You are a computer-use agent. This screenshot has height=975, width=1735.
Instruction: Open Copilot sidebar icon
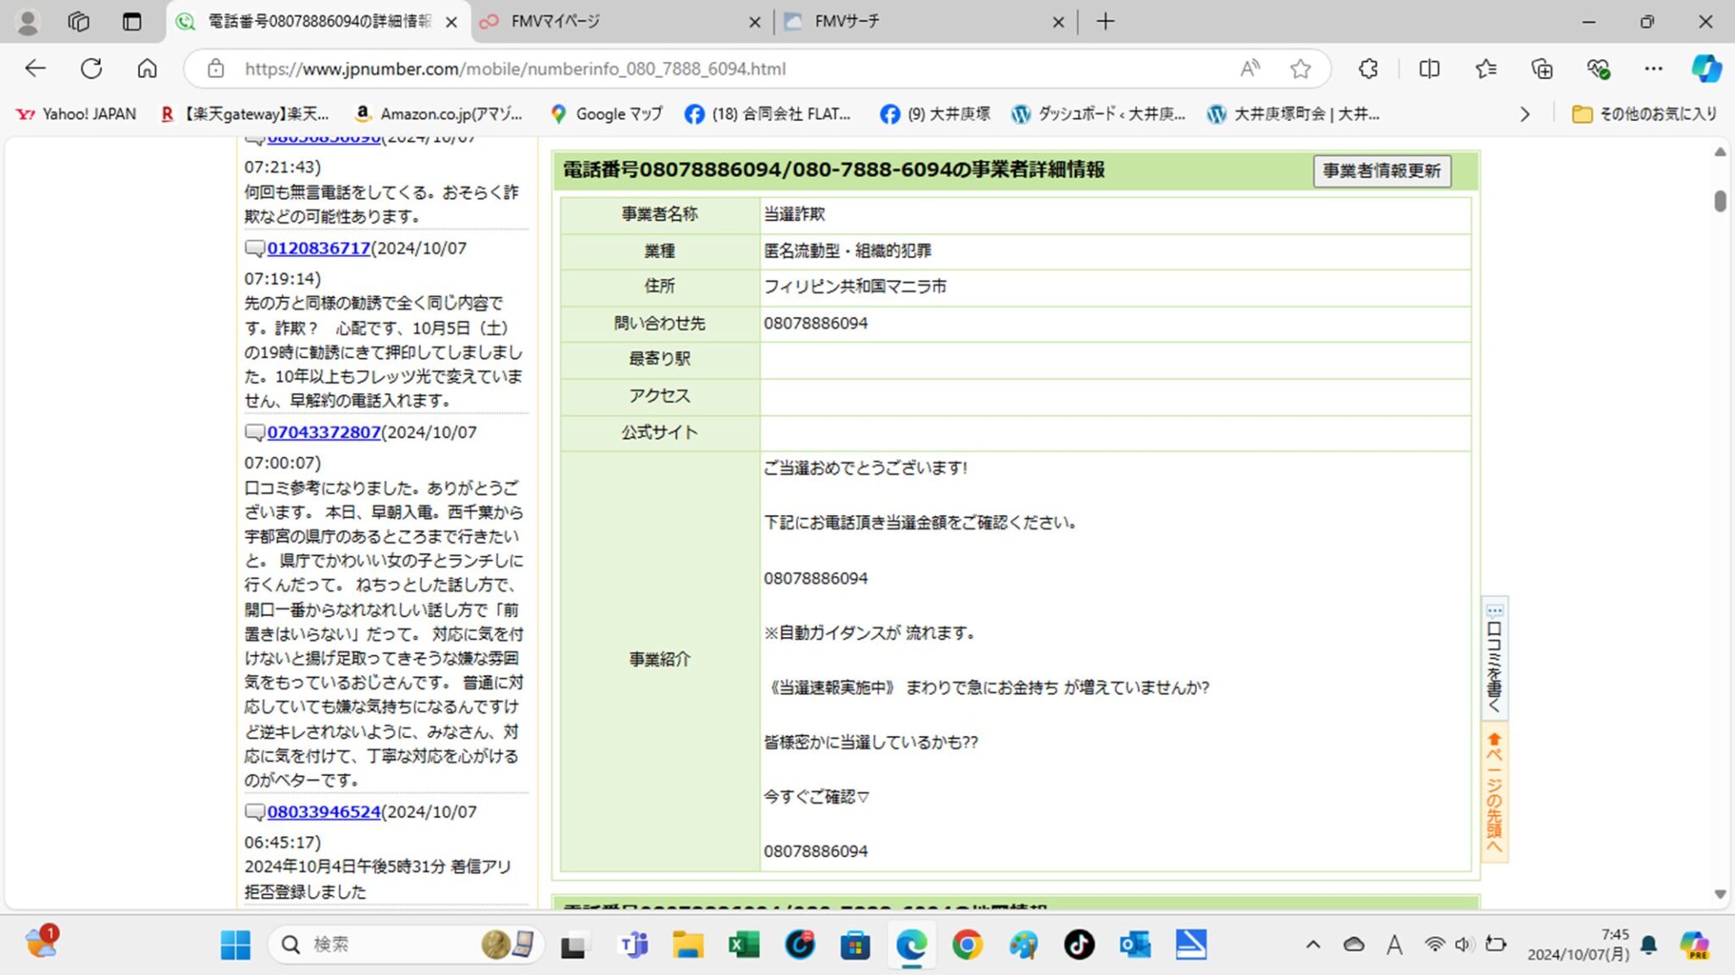tap(1705, 69)
